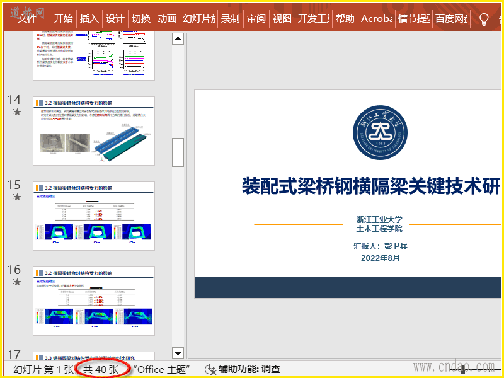Viewport: 504px width, 378px height.
Task: Open the 视图 ribbon tab
Action: click(x=282, y=19)
